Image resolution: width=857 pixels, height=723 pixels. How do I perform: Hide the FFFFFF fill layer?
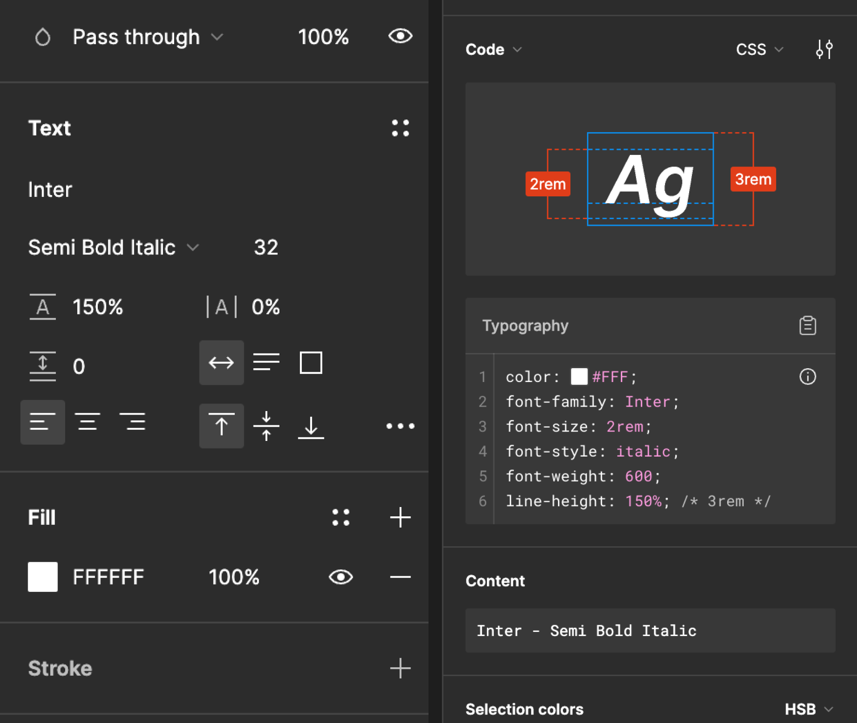[341, 577]
